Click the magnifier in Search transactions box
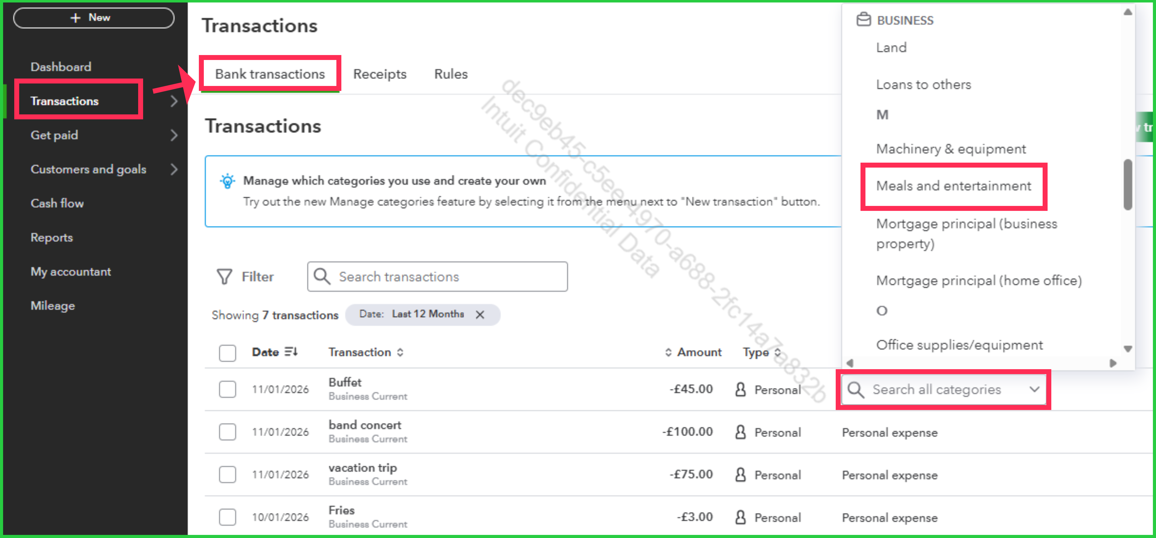1156x538 pixels. tap(322, 276)
